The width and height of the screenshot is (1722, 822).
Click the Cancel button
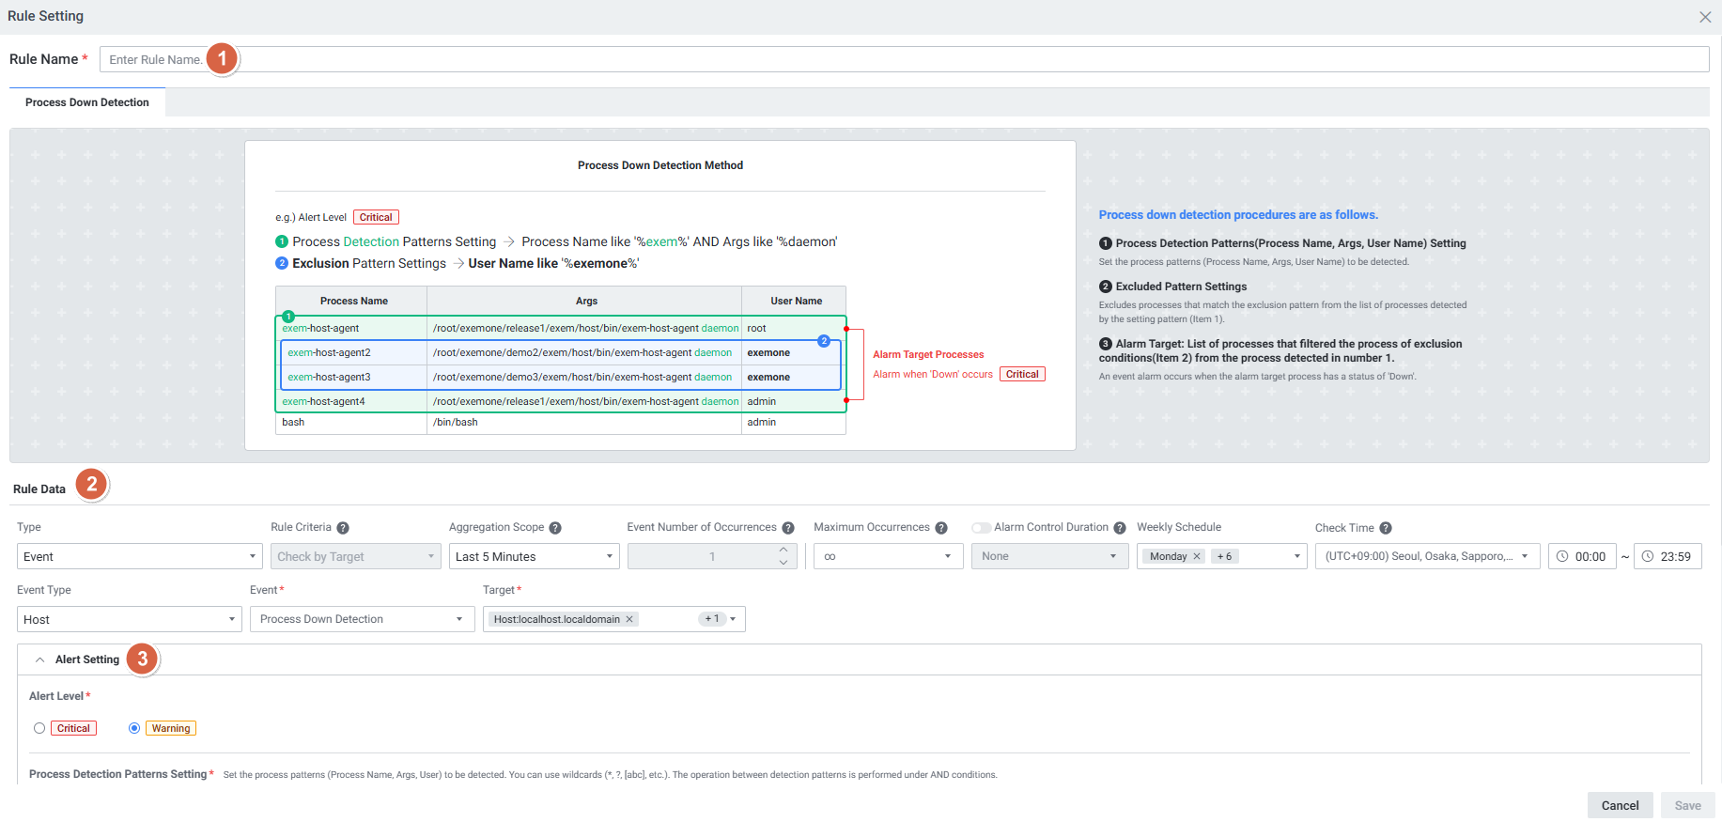tap(1620, 805)
